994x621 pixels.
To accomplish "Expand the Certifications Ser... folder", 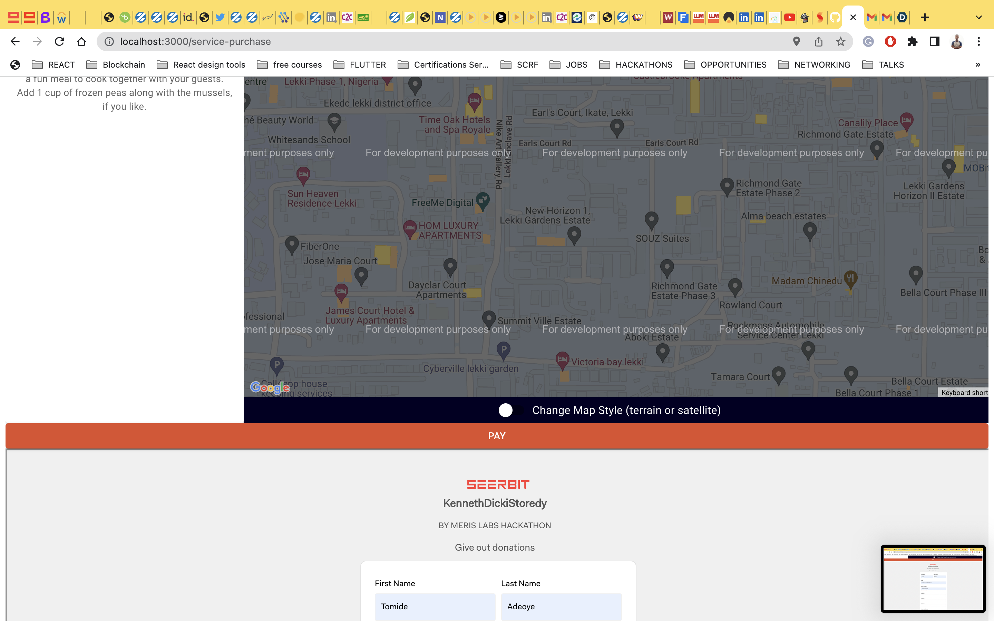I will tap(443, 65).
